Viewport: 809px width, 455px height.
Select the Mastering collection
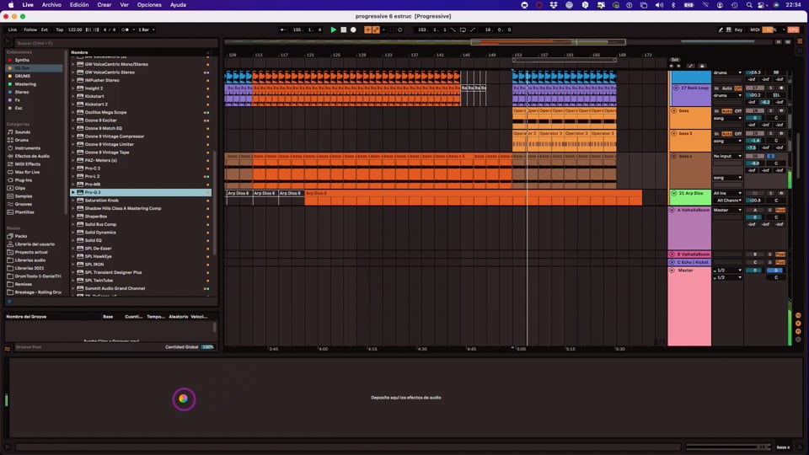pos(25,84)
